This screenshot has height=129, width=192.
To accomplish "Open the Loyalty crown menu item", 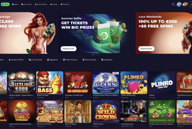I will pos(54,4).
